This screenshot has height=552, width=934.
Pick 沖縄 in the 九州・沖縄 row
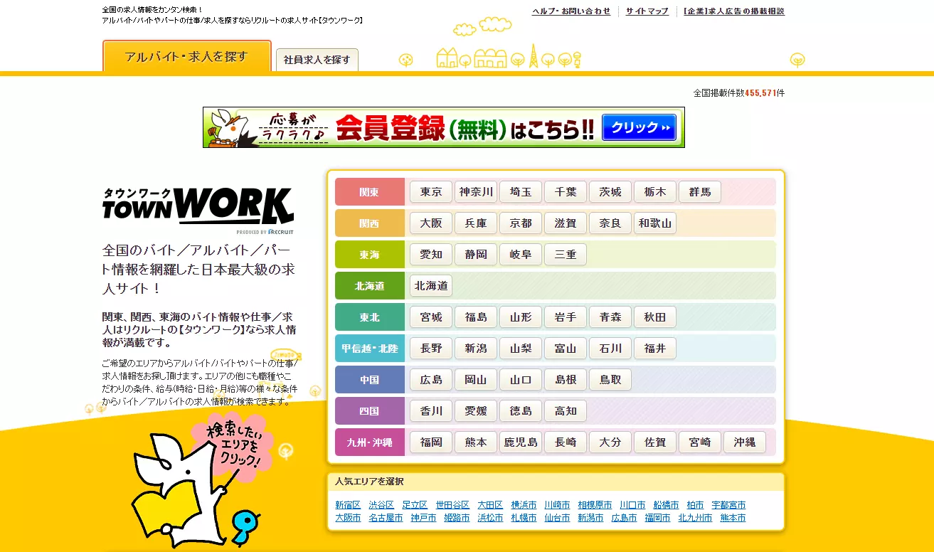tap(745, 442)
